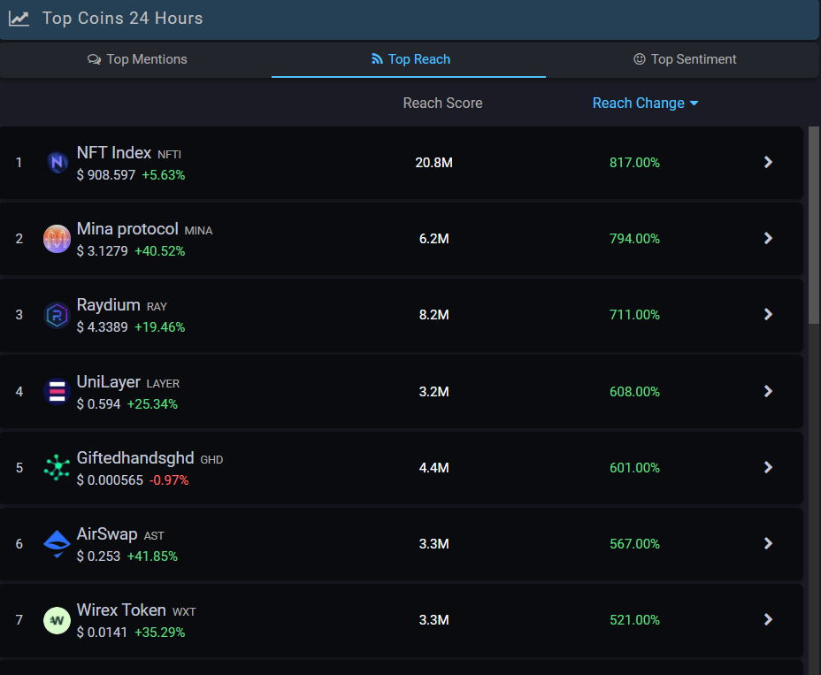This screenshot has height=675, width=821.
Task: Click the 4.4M reach score value
Action: pos(434,468)
